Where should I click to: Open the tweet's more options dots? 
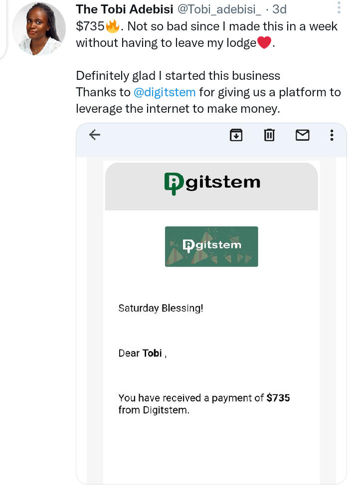coord(339,8)
